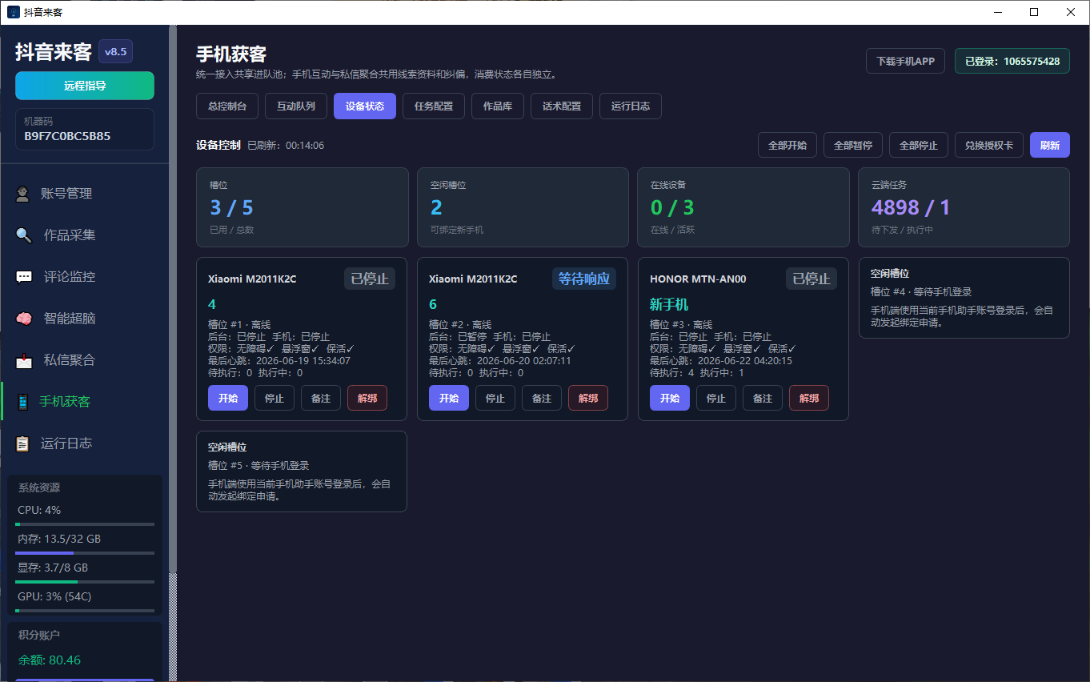Click the 余额: 80.46 balance text
This screenshot has width=1090, height=682.
click(x=50, y=660)
